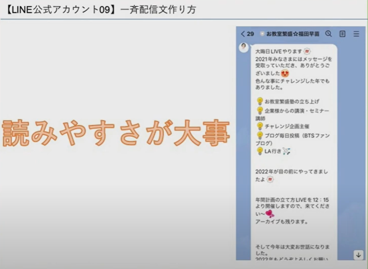Click the text そして今年は大変お世話になりま
368x269 pixels.
(x=293, y=247)
